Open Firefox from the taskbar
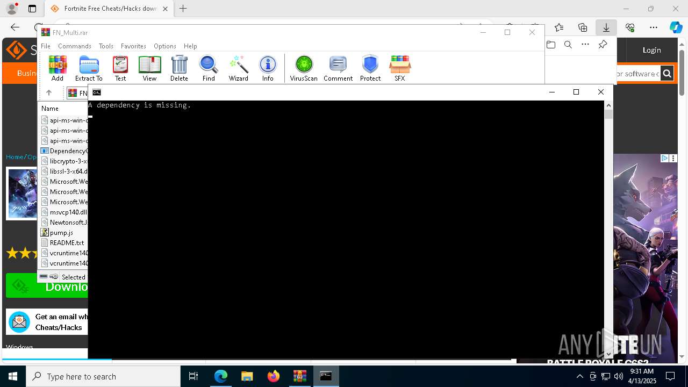 pos(274,376)
